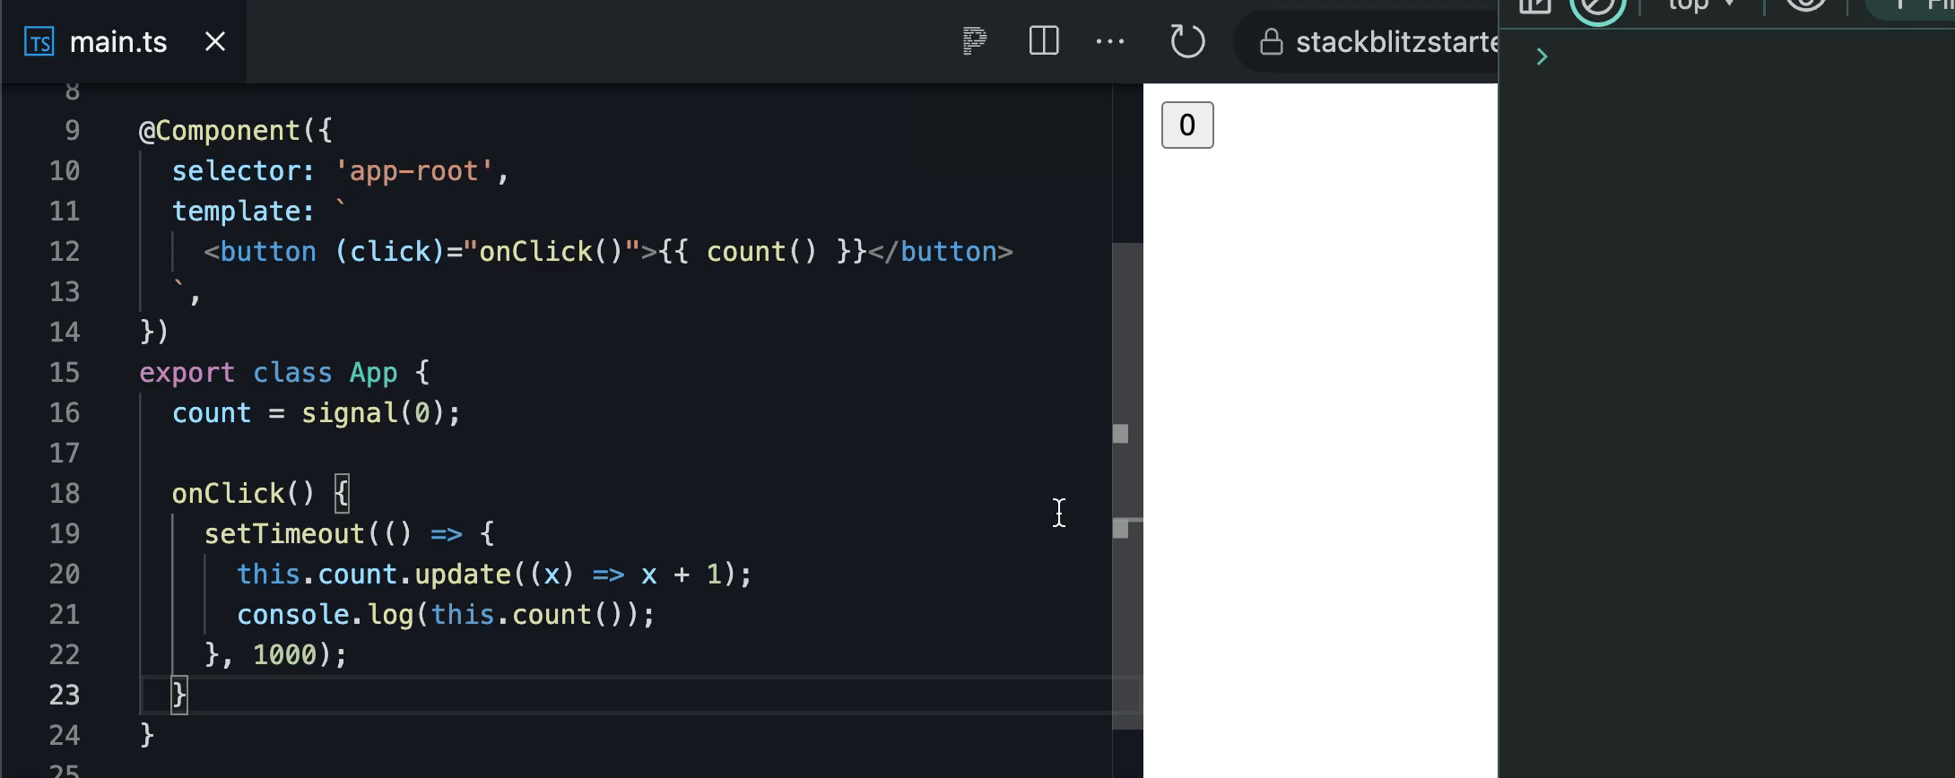Click the editor vertical scrollbar thumb

click(1127, 486)
